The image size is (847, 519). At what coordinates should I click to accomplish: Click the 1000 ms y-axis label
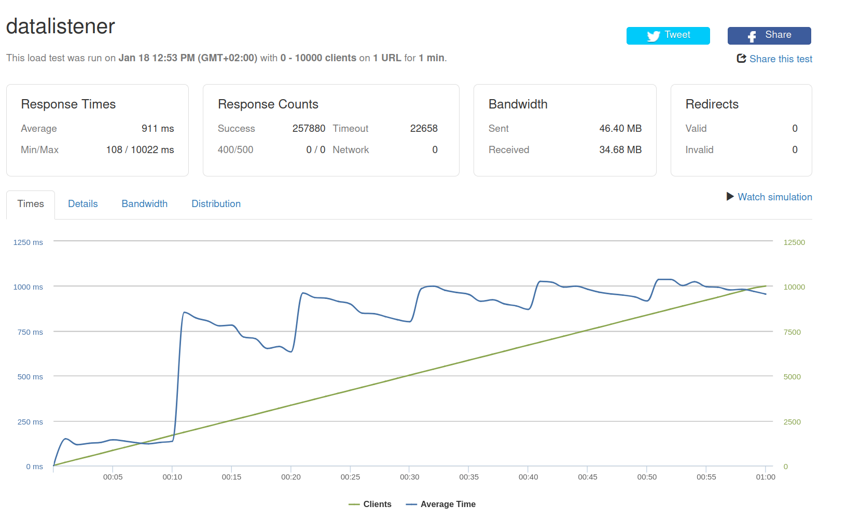coord(28,287)
